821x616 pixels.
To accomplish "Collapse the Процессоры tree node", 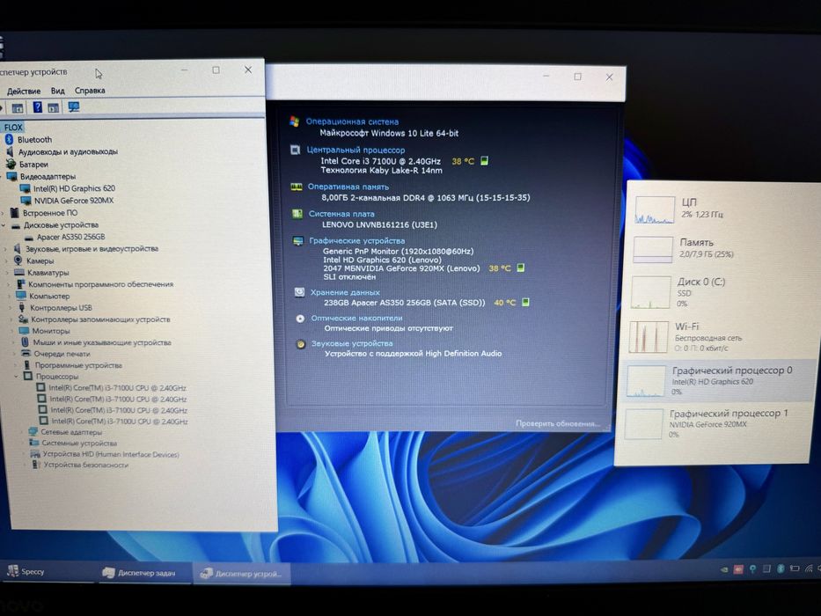I will pyautogui.click(x=16, y=376).
